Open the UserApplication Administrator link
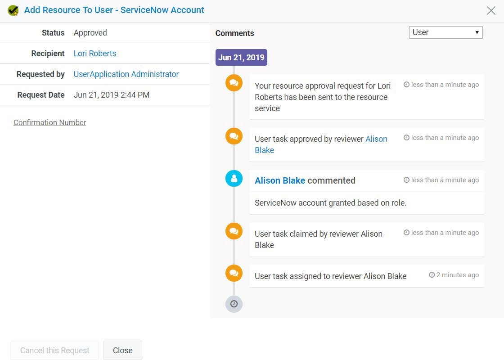 126,74
